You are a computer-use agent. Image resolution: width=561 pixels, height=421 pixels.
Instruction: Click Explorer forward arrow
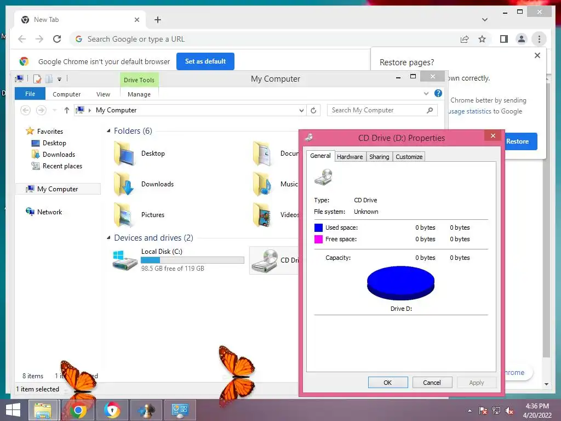[x=42, y=110]
